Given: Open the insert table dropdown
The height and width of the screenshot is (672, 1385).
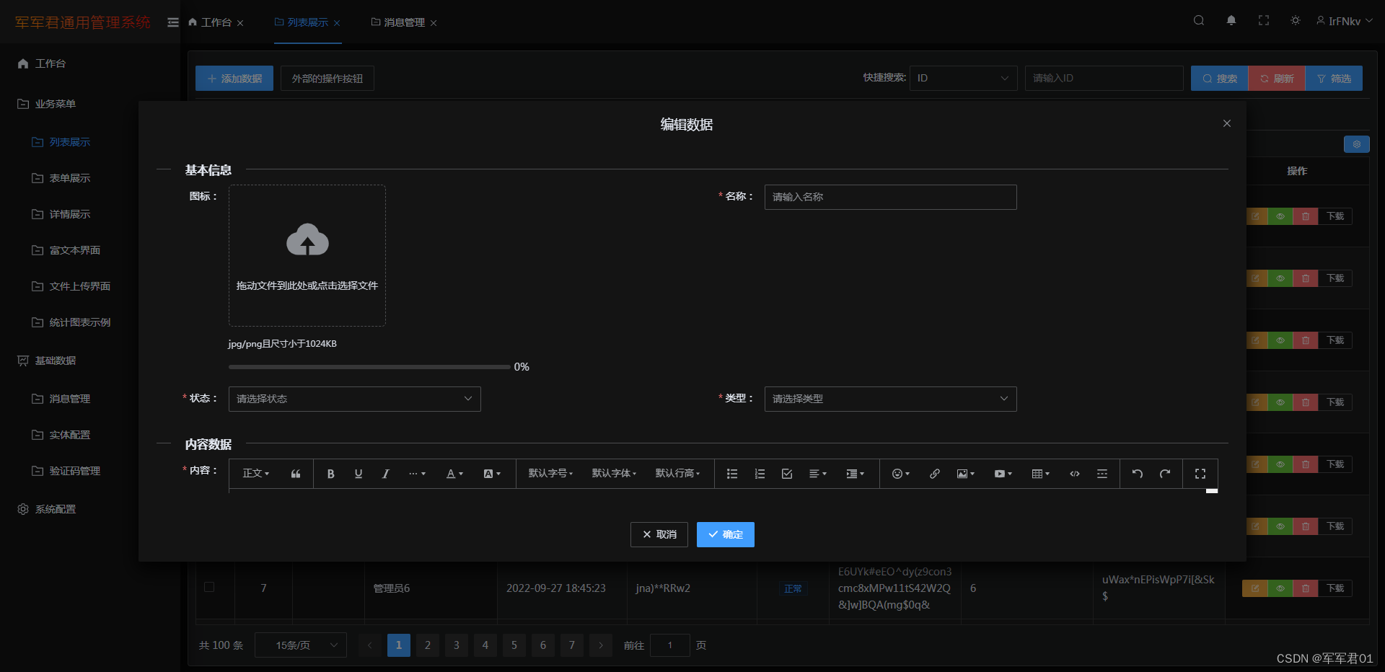Looking at the screenshot, I should 1041,474.
